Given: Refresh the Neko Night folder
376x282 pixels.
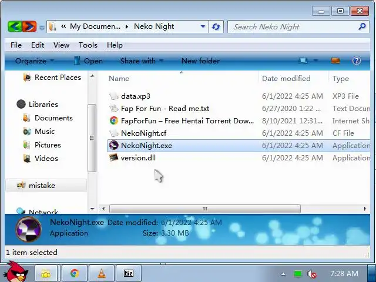Looking at the screenshot, I should [x=216, y=26].
